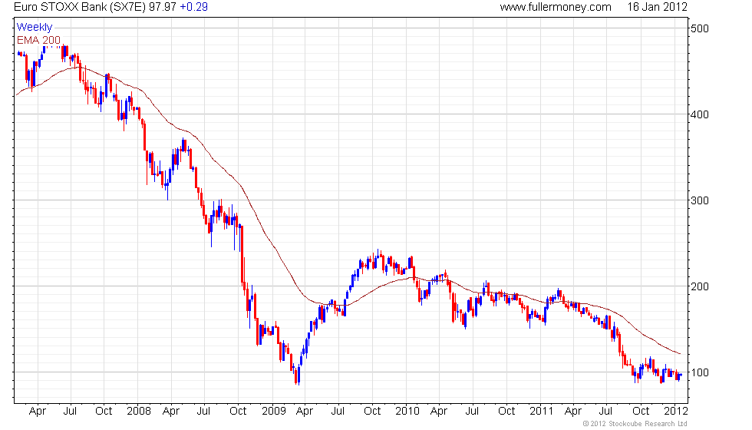
Task: Click the date '16 Jan 2012'
Action: (x=657, y=7)
